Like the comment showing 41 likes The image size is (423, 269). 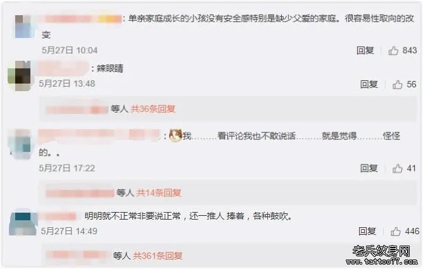pyautogui.click(x=397, y=168)
